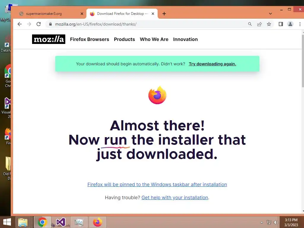Select the Old folder desktop icon
This screenshot has height=228, width=304.
tap(7, 168)
